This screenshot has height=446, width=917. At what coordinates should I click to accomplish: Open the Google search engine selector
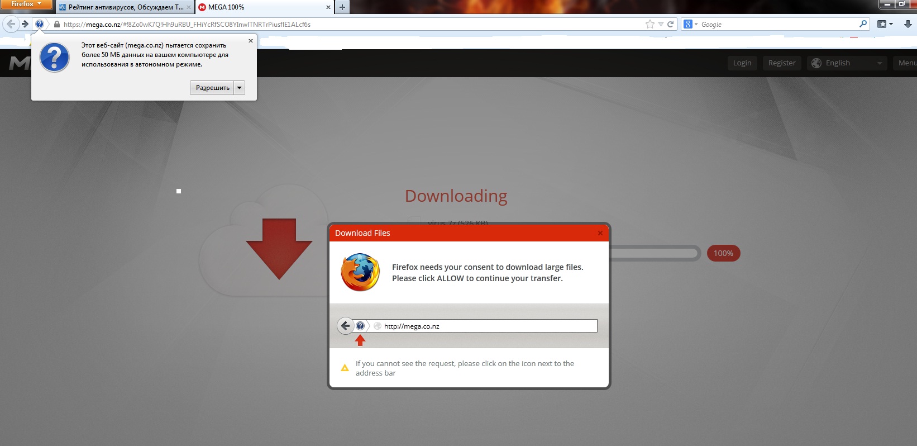click(691, 24)
